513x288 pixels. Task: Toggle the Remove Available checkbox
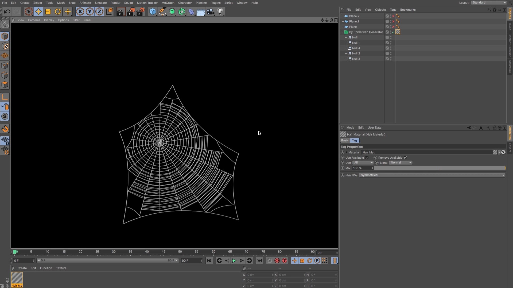[405, 158]
